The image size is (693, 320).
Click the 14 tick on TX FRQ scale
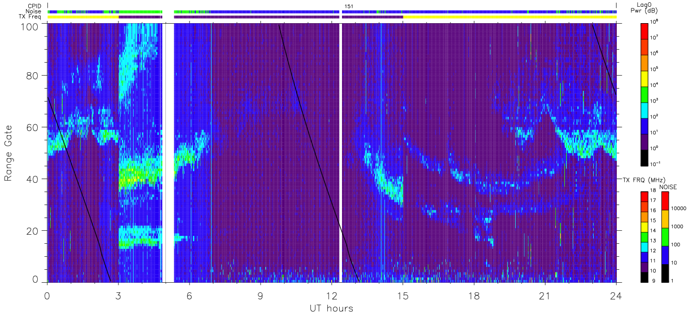point(653,231)
